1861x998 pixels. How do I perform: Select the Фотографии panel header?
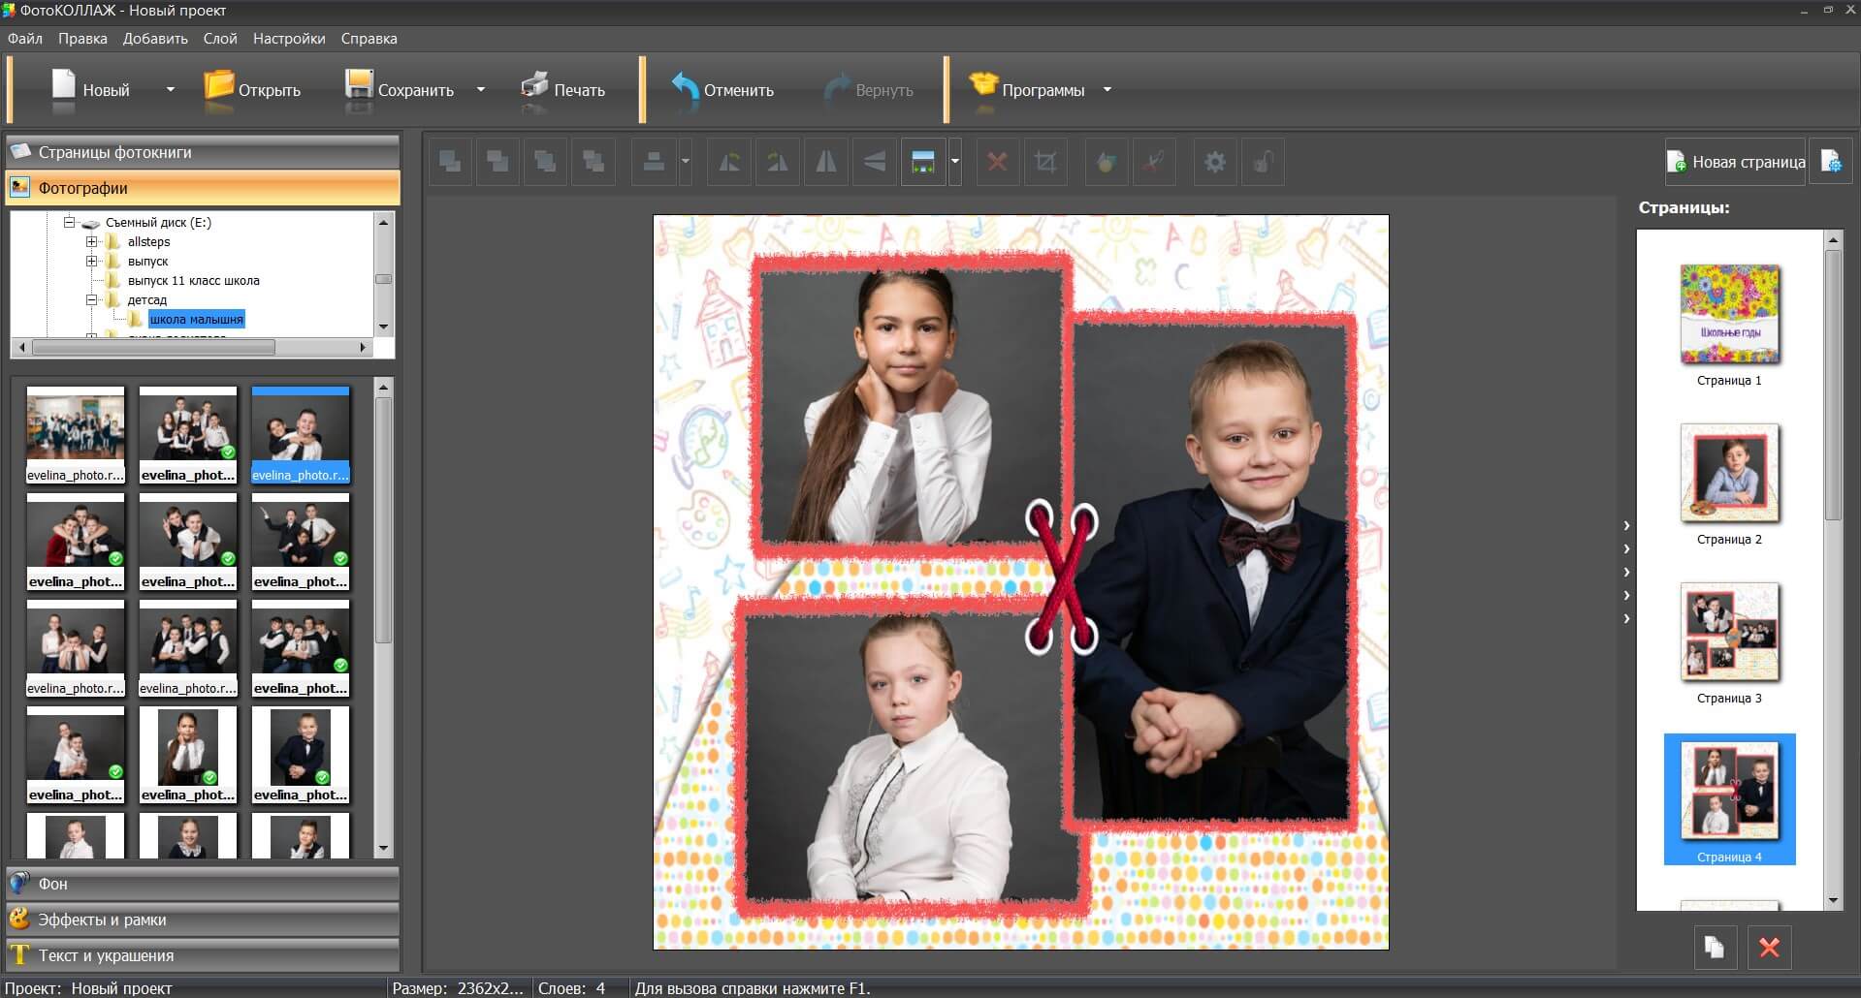[x=203, y=188]
